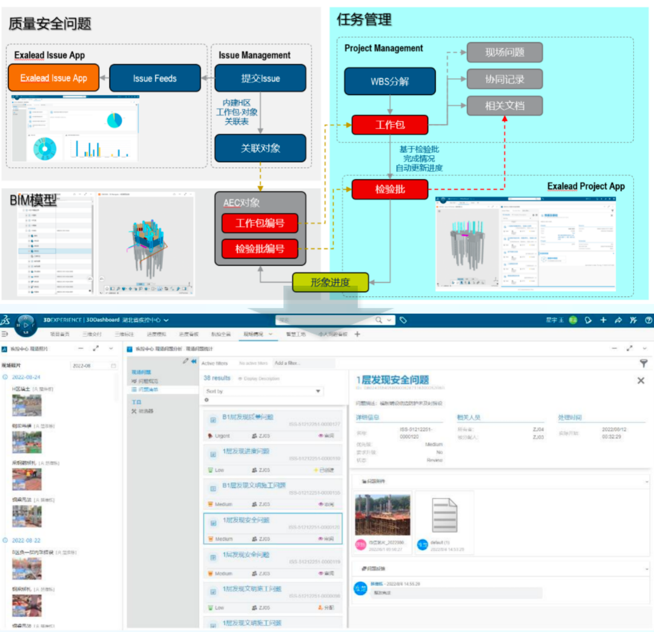Click the plus Add icon in top bar
Screen dimensions: 654x632
click(x=603, y=320)
